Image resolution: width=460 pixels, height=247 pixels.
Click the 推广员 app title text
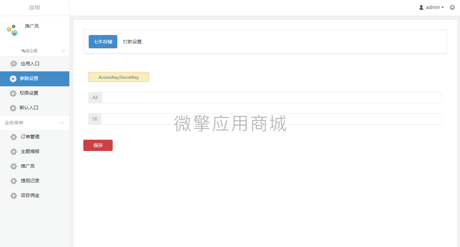[32, 26]
